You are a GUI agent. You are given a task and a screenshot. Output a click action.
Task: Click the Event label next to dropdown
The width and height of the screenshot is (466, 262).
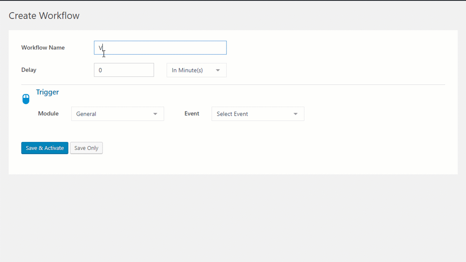click(192, 113)
